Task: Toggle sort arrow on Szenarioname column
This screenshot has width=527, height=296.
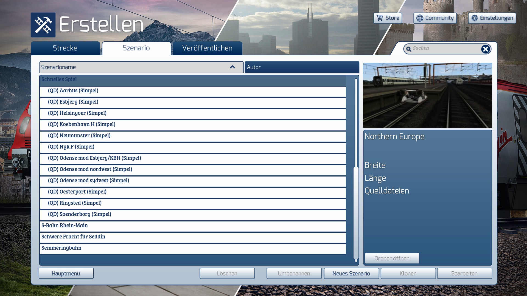Action: (x=232, y=67)
